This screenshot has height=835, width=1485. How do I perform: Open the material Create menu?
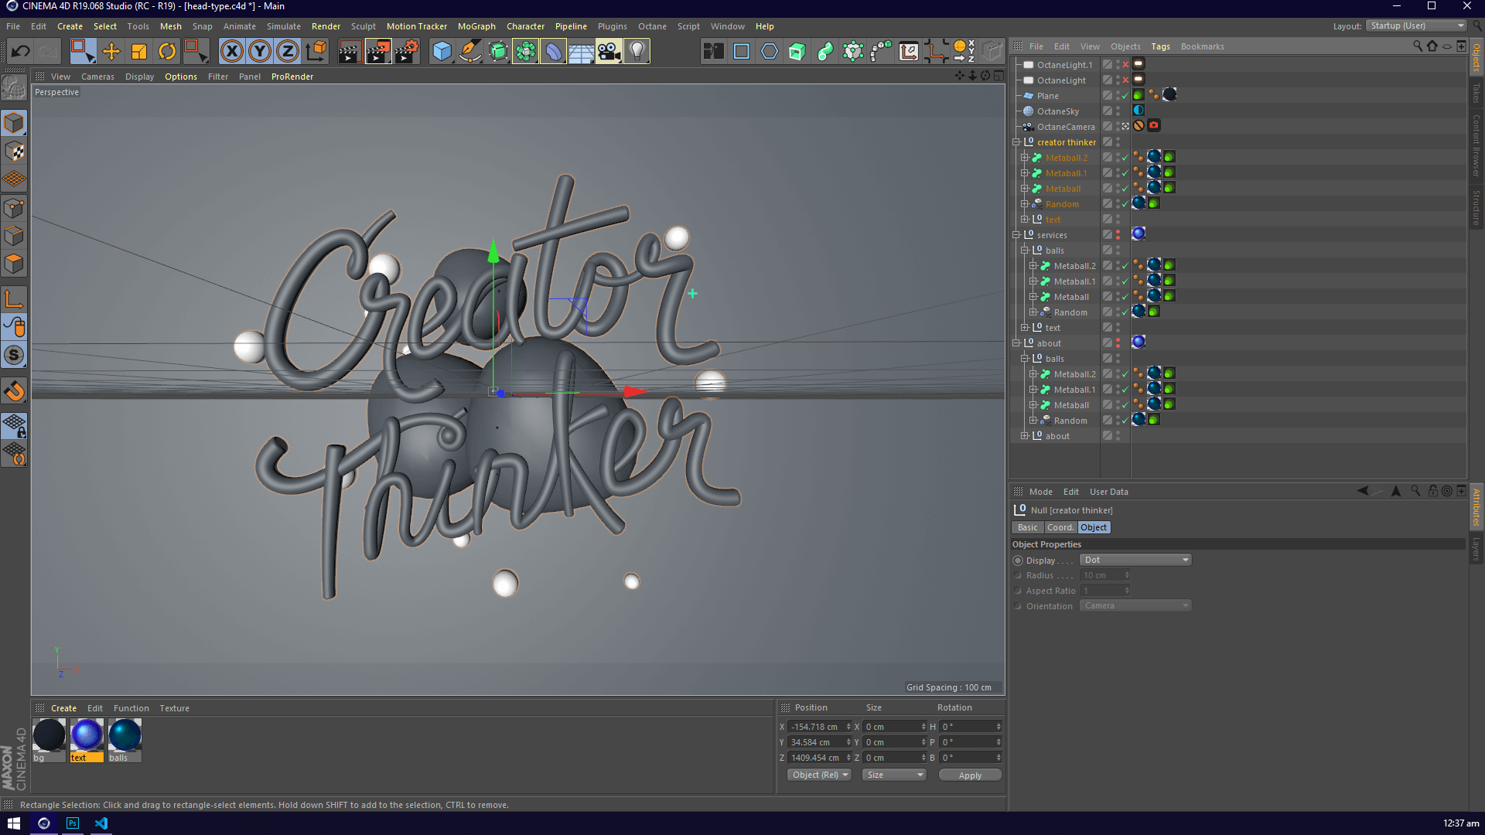pos(63,708)
